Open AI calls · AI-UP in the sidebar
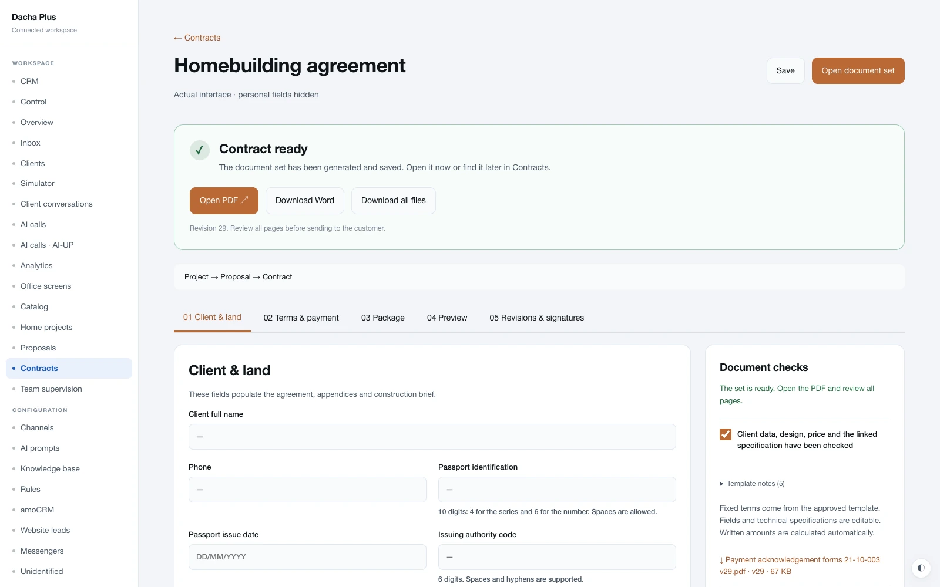Image resolution: width=940 pixels, height=587 pixels. click(69, 245)
